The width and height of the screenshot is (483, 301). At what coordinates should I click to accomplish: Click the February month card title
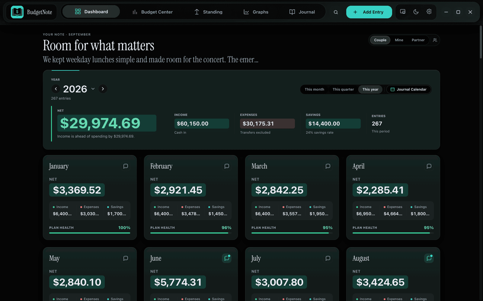[161, 166]
